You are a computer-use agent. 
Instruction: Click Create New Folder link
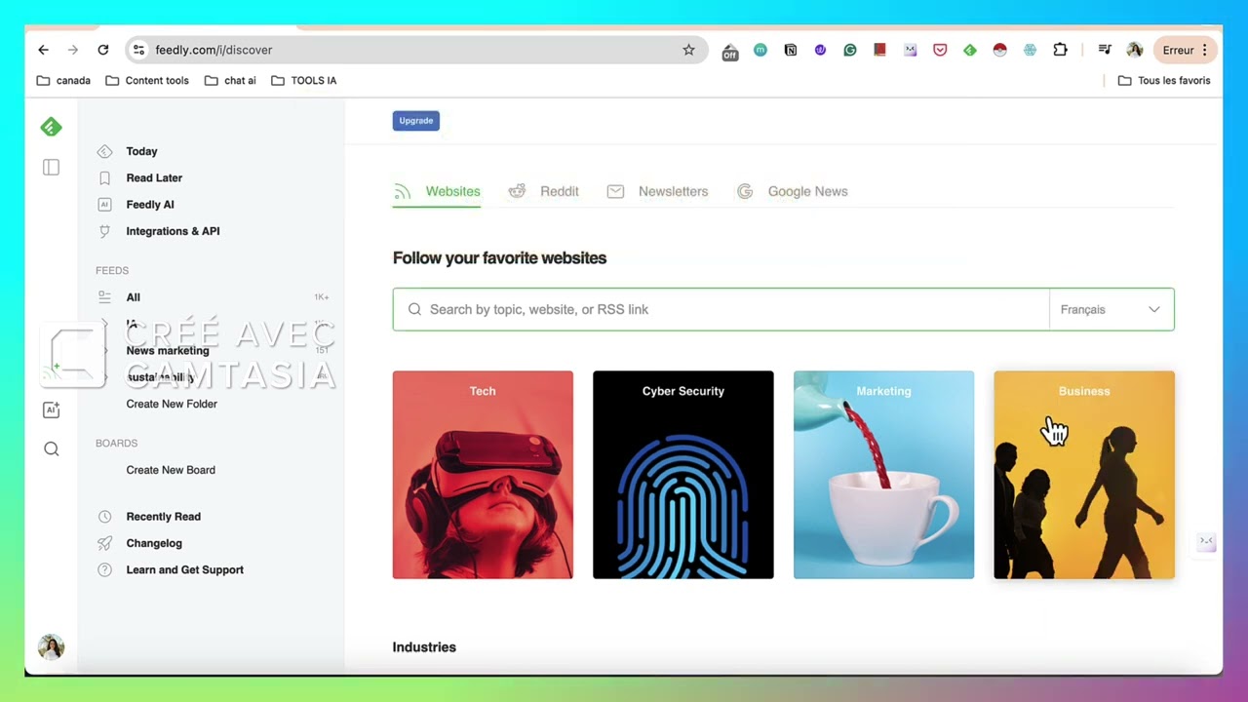tap(172, 404)
